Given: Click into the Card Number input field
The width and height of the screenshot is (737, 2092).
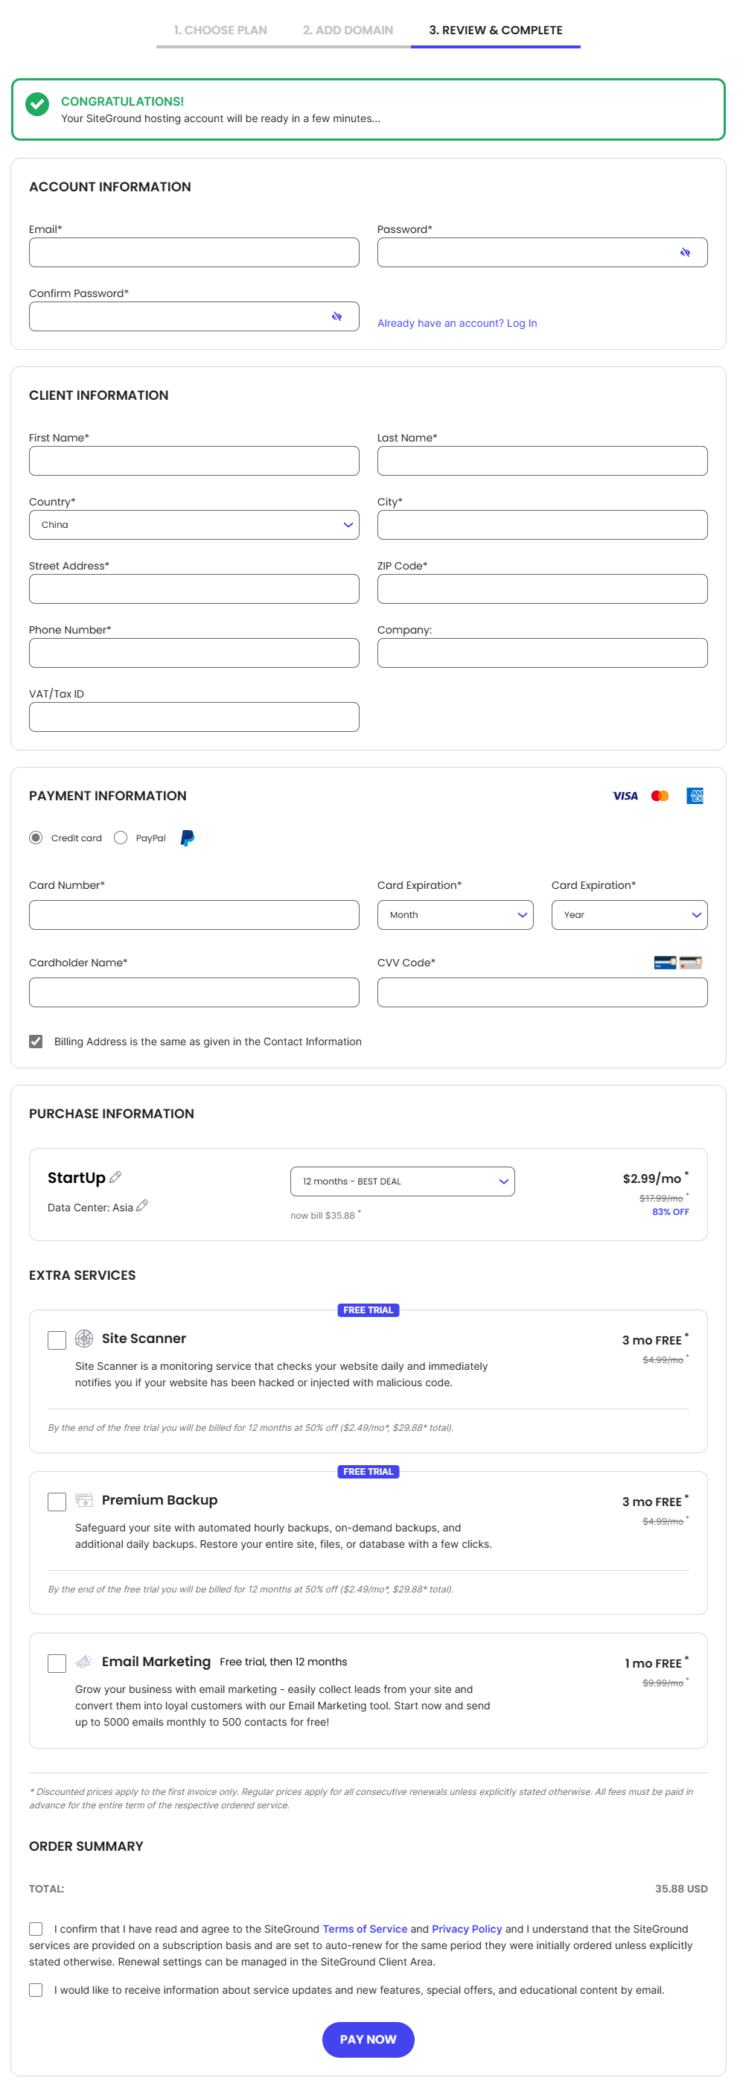Looking at the screenshot, I should [194, 914].
